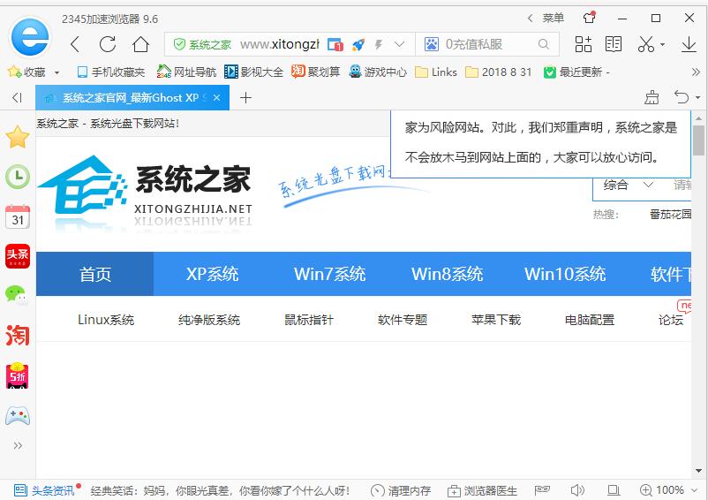Open the sidebar calendar 31 icon

click(x=18, y=216)
